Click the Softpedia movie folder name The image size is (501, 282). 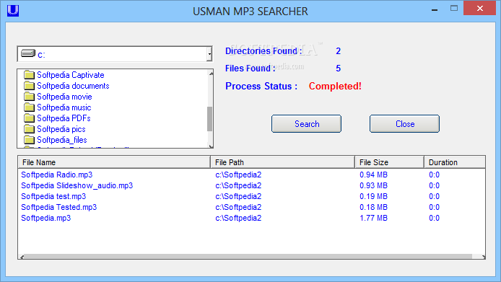click(64, 97)
